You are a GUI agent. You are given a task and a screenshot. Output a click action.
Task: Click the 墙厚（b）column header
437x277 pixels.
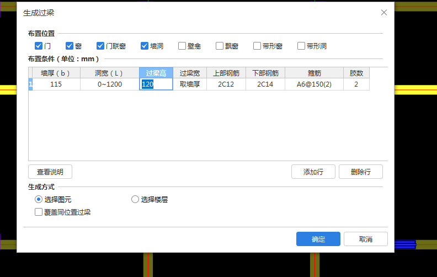(56, 73)
